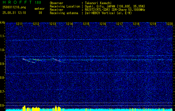
Task: Click frequency label 1.1
Action: [x=3, y=36]
